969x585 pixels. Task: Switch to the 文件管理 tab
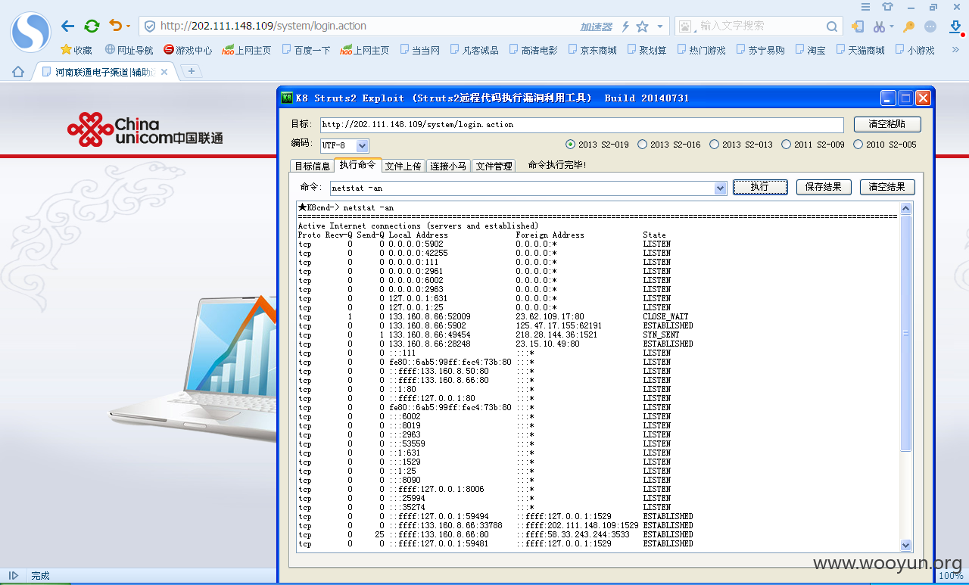click(494, 166)
